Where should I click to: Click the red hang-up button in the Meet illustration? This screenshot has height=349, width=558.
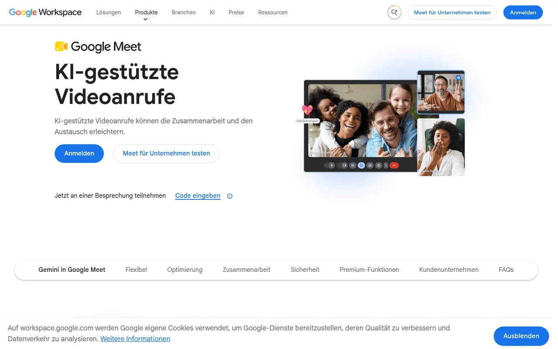[x=394, y=165]
